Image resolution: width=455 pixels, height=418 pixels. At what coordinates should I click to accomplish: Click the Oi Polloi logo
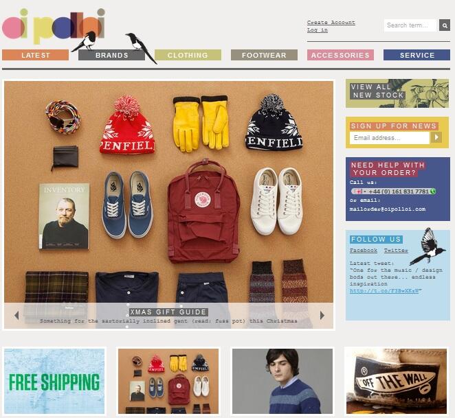54,27
